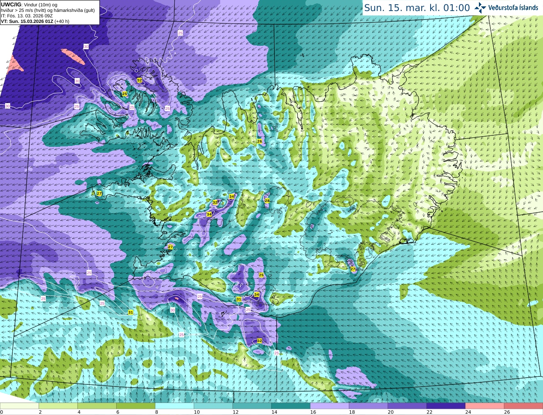Pick the dark teal legend swatch between 14 and 16
Screen dimensions: 543x415
[291, 406]
